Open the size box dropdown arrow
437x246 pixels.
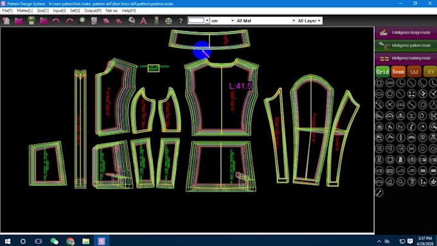click(207, 21)
